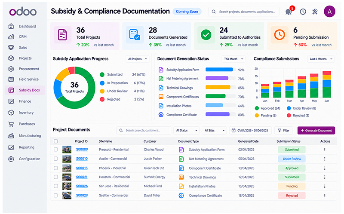Click the Pending Submission clock icon
The height and width of the screenshot is (214, 344).
(279, 35)
